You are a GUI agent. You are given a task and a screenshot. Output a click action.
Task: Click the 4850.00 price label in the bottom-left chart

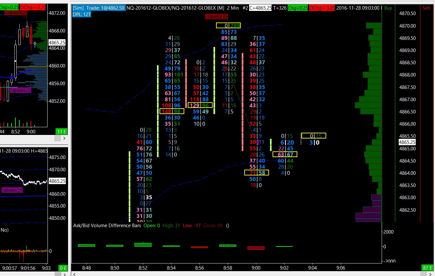pos(57,218)
